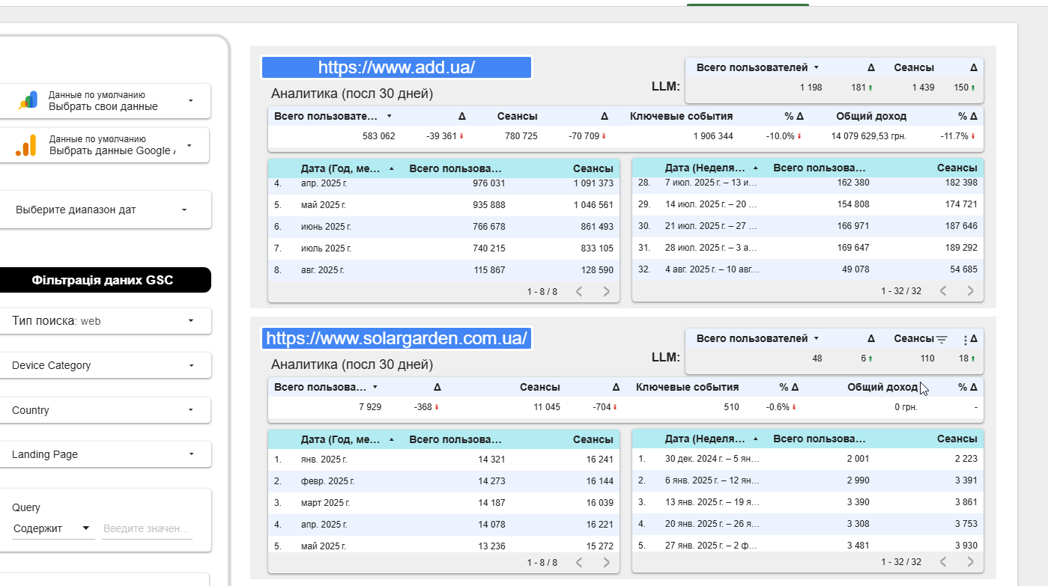Open three-dot menu in solargarden LLM table

tap(965, 339)
